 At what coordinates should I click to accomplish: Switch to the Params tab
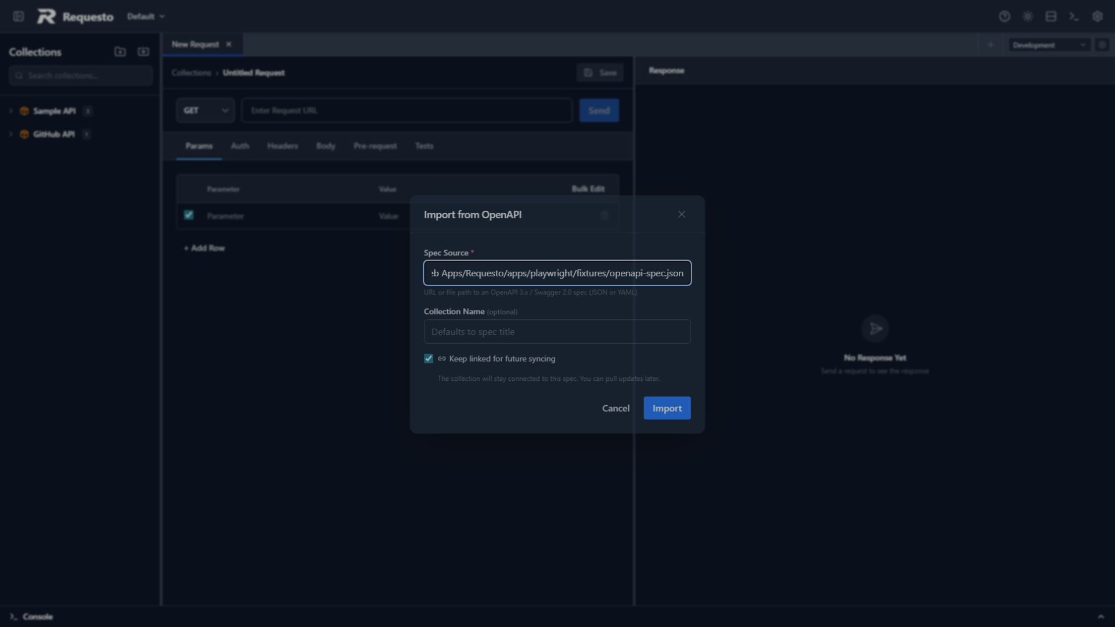tap(199, 146)
